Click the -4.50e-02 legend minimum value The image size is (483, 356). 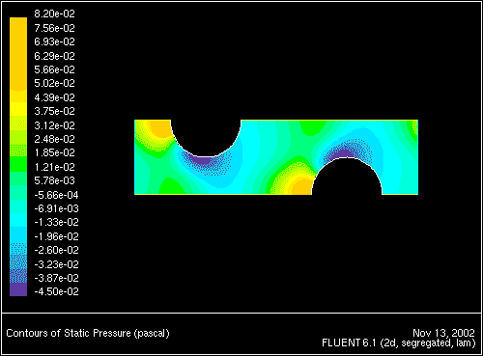click(x=56, y=291)
